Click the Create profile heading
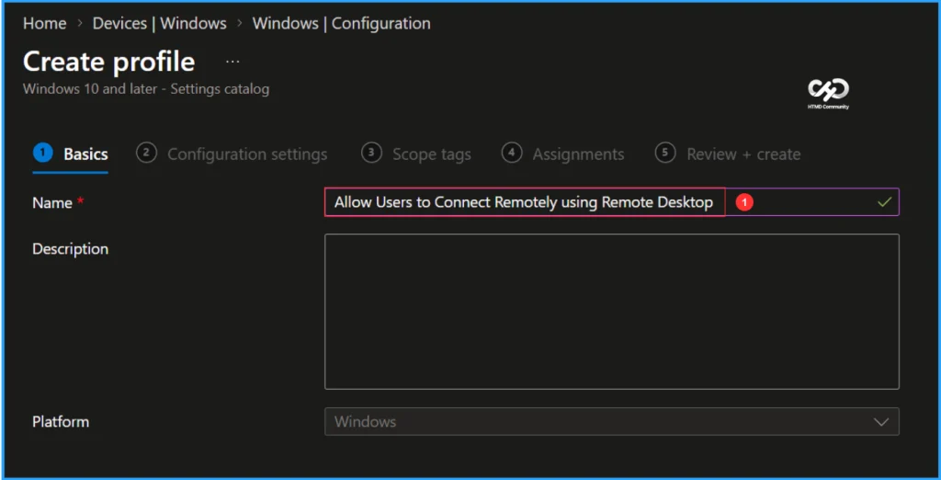 (108, 62)
